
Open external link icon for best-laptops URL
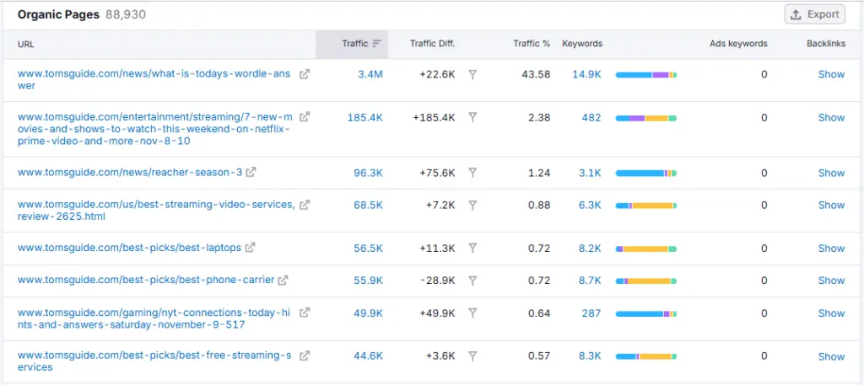tap(250, 248)
